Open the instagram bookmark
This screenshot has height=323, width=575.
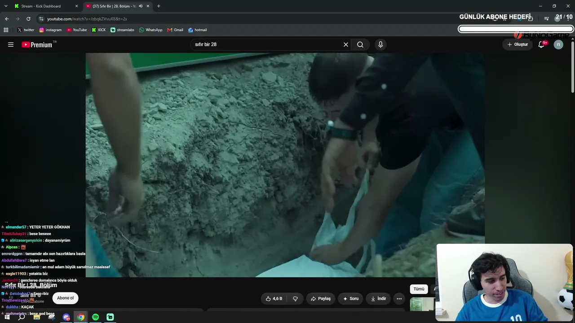[x=50, y=30]
